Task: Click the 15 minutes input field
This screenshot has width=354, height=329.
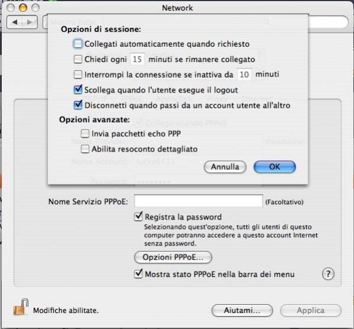Action: [137, 59]
